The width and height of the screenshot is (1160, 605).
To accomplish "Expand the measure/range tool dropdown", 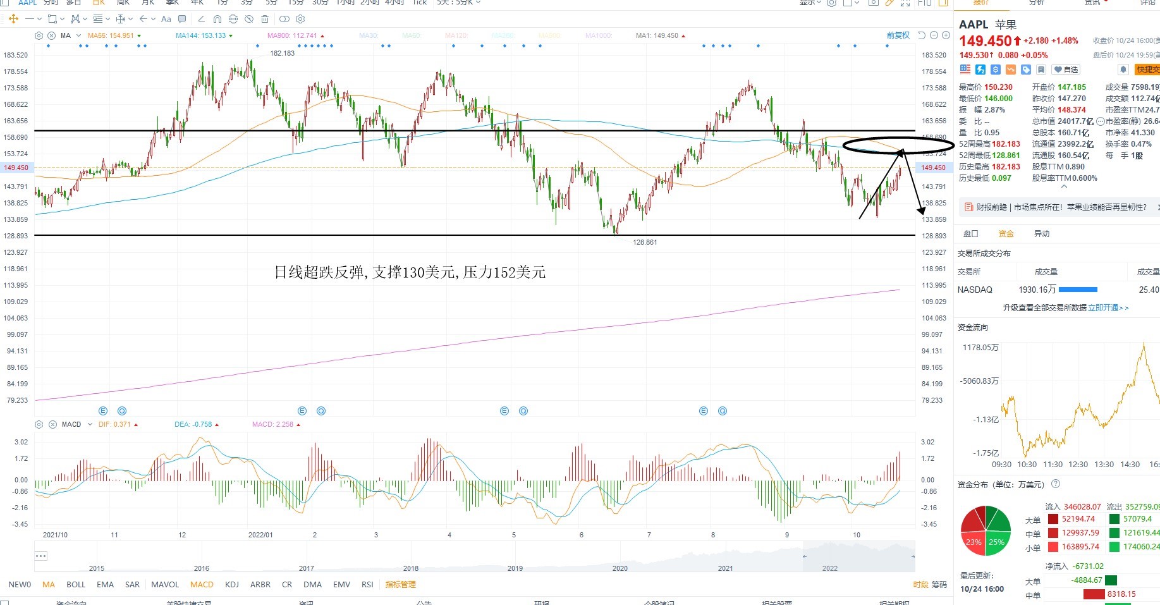I will [131, 19].
